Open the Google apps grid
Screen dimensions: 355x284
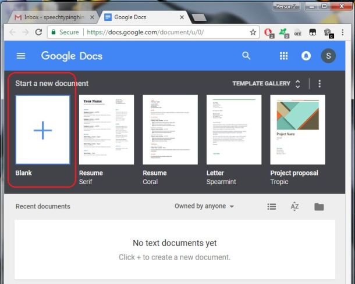[283, 56]
